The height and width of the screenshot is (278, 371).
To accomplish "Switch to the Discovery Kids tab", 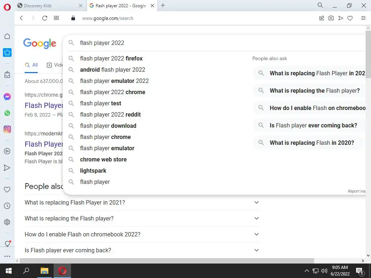I will pyautogui.click(x=50, y=6).
